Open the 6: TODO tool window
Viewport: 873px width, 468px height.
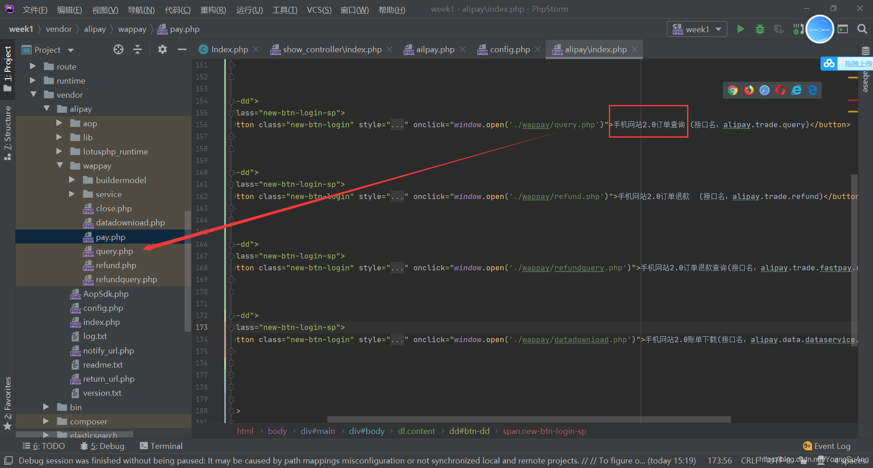coord(44,446)
